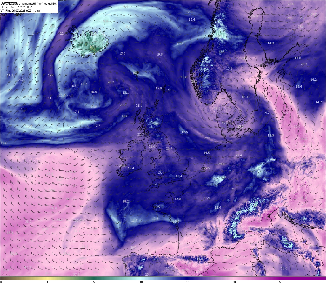Viewport: 326px width, 284px height.
Task: Click the 14.5 value label
Action: coord(207,153)
